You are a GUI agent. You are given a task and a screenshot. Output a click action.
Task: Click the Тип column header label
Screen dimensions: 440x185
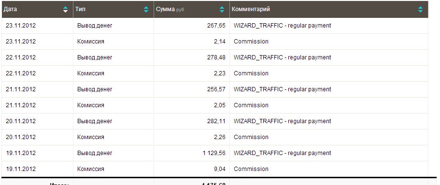pos(80,9)
